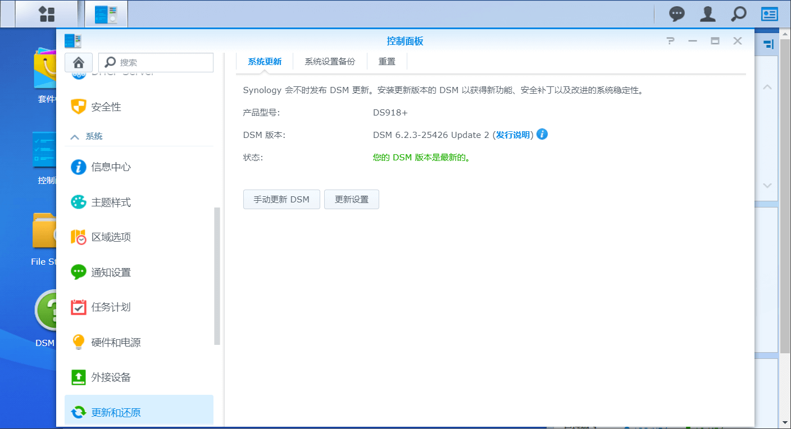The image size is (791, 429).
Task: Open 安全性 settings in sidebar
Action: click(106, 107)
